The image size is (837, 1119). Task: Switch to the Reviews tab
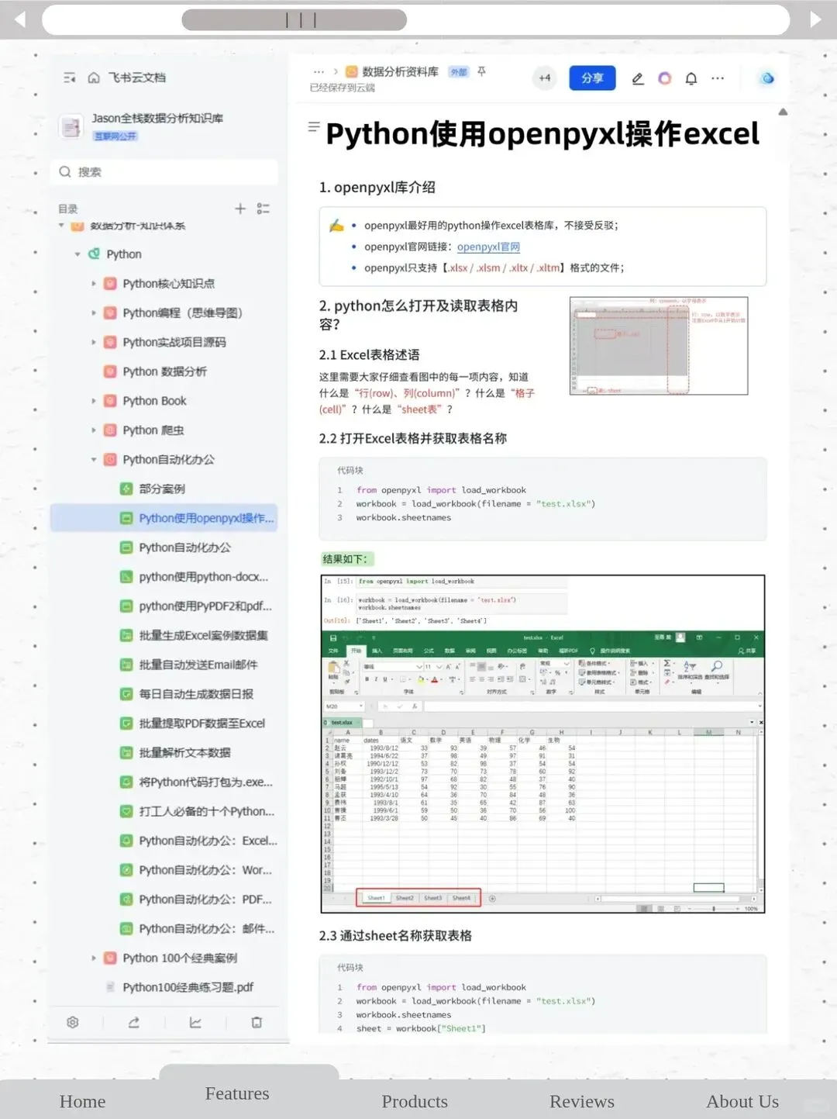(x=582, y=1101)
